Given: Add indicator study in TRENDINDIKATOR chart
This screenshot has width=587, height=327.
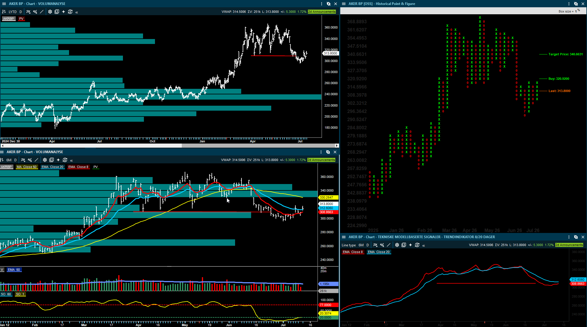Looking at the screenshot, I should coord(375,245).
